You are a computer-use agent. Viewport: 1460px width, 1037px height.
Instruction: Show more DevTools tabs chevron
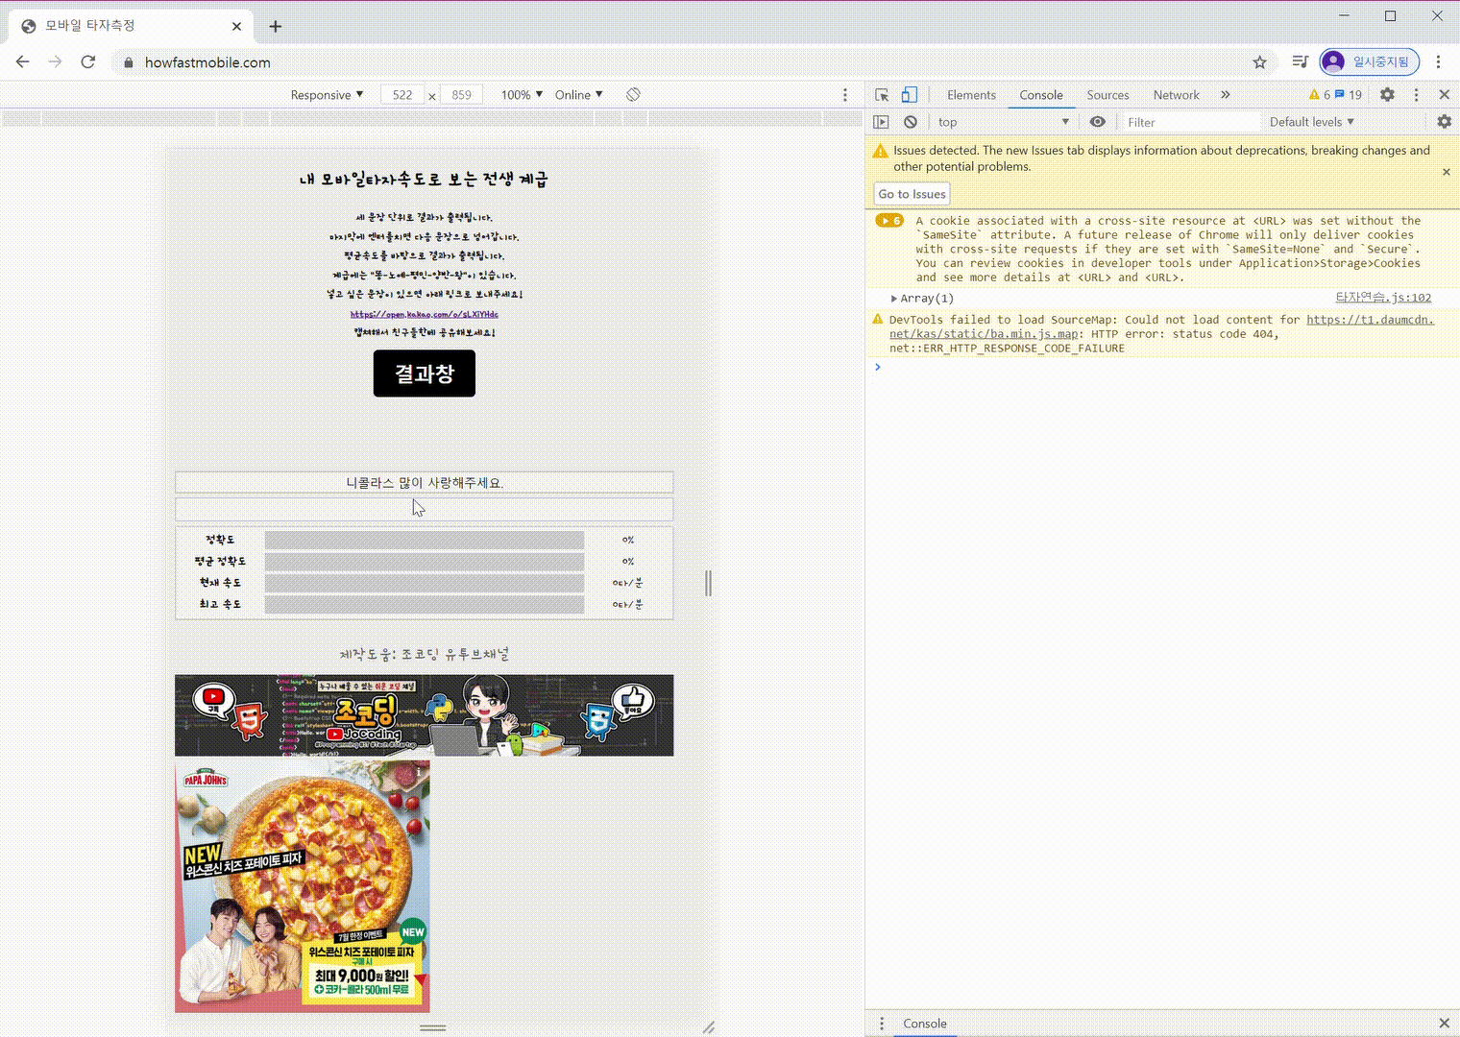coord(1226,94)
